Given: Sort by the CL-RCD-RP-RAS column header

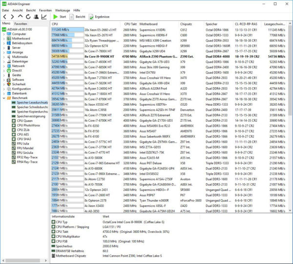Looking at the screenshot, I should pos(247,24).
